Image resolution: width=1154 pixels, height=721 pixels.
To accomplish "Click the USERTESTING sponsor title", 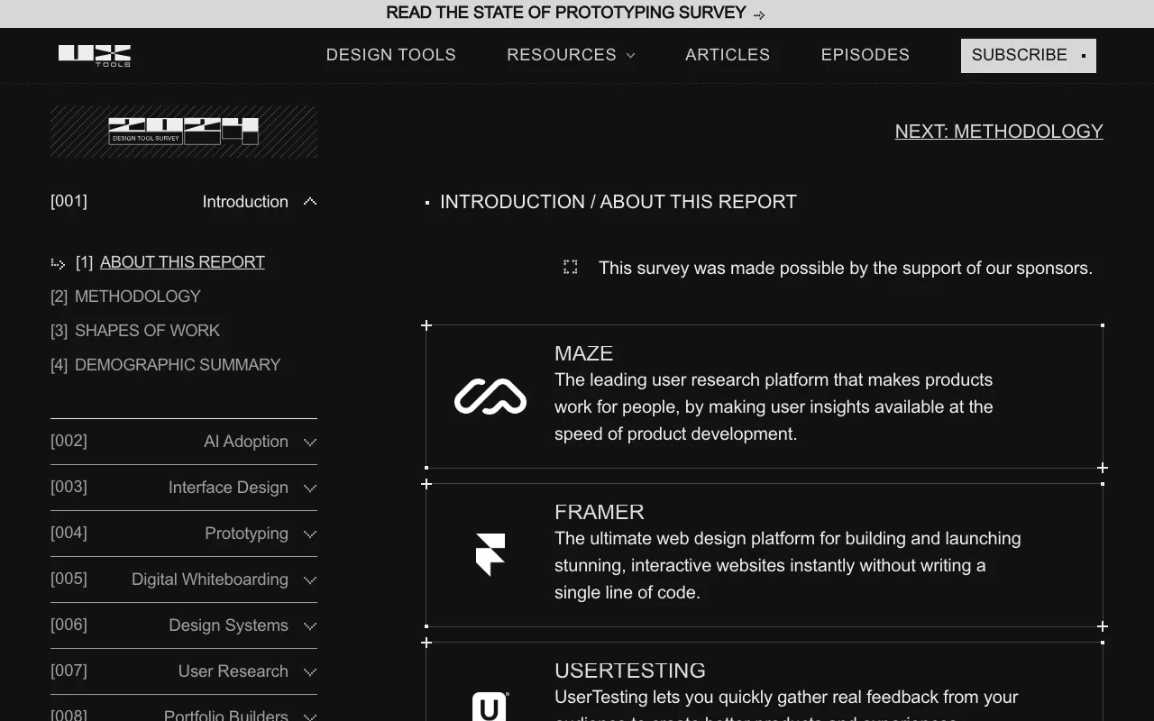I will (x=630, y=671).
